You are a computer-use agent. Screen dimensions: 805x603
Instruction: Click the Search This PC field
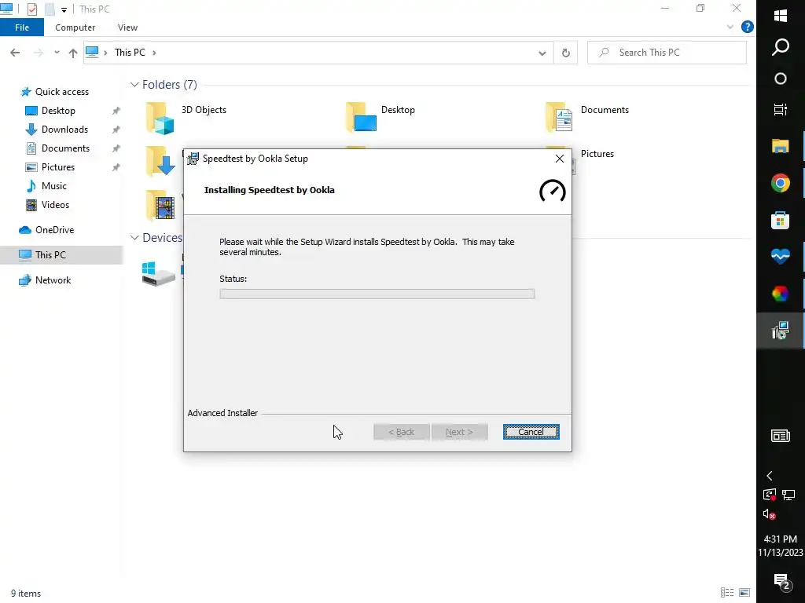pyautogui.click(x=667, y=53)
